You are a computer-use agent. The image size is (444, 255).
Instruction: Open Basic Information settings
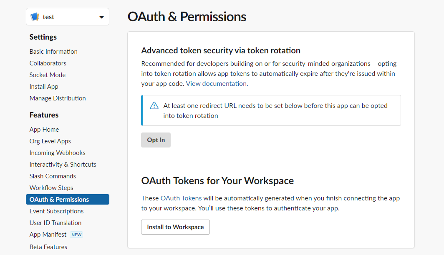53,52
